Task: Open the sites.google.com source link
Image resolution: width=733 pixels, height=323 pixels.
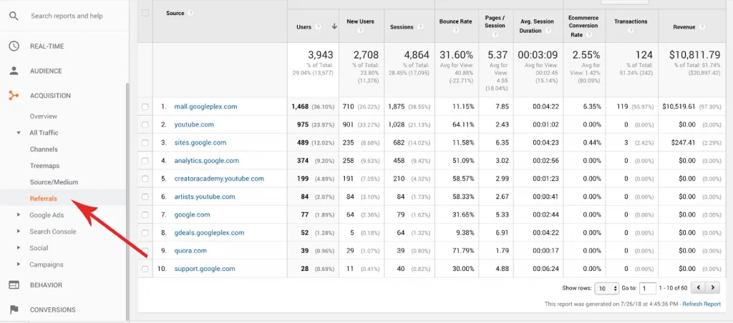Action: click(x=200, y=143)
